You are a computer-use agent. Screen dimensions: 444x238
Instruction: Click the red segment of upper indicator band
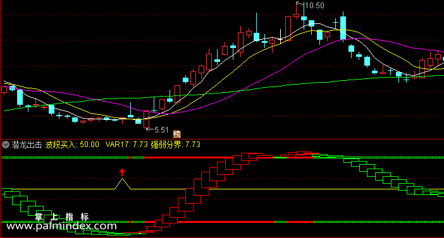coord(188,157)
